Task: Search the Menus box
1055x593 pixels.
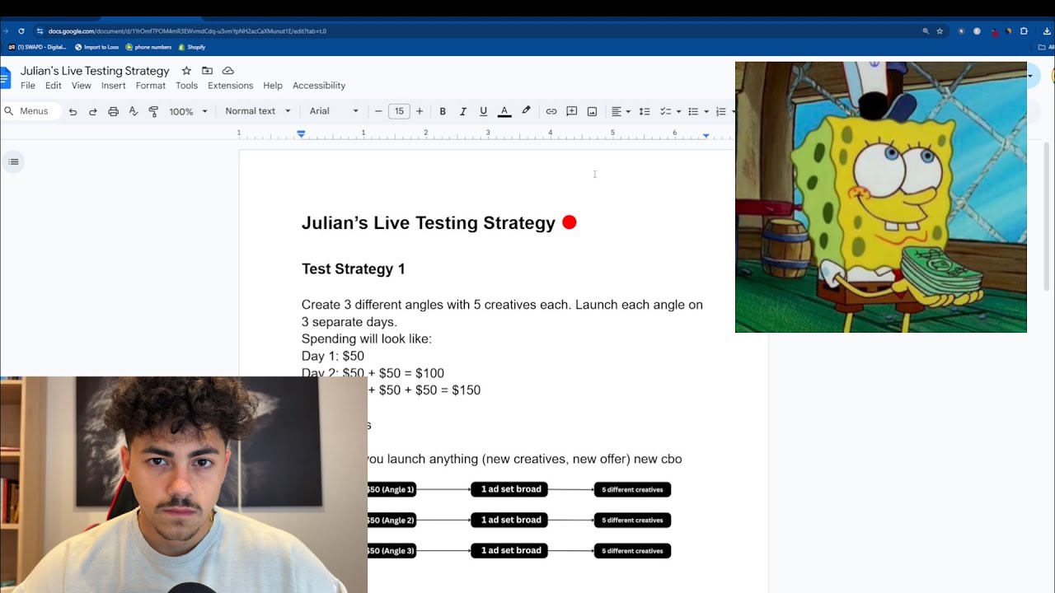Action: click(x=30, y=111)
